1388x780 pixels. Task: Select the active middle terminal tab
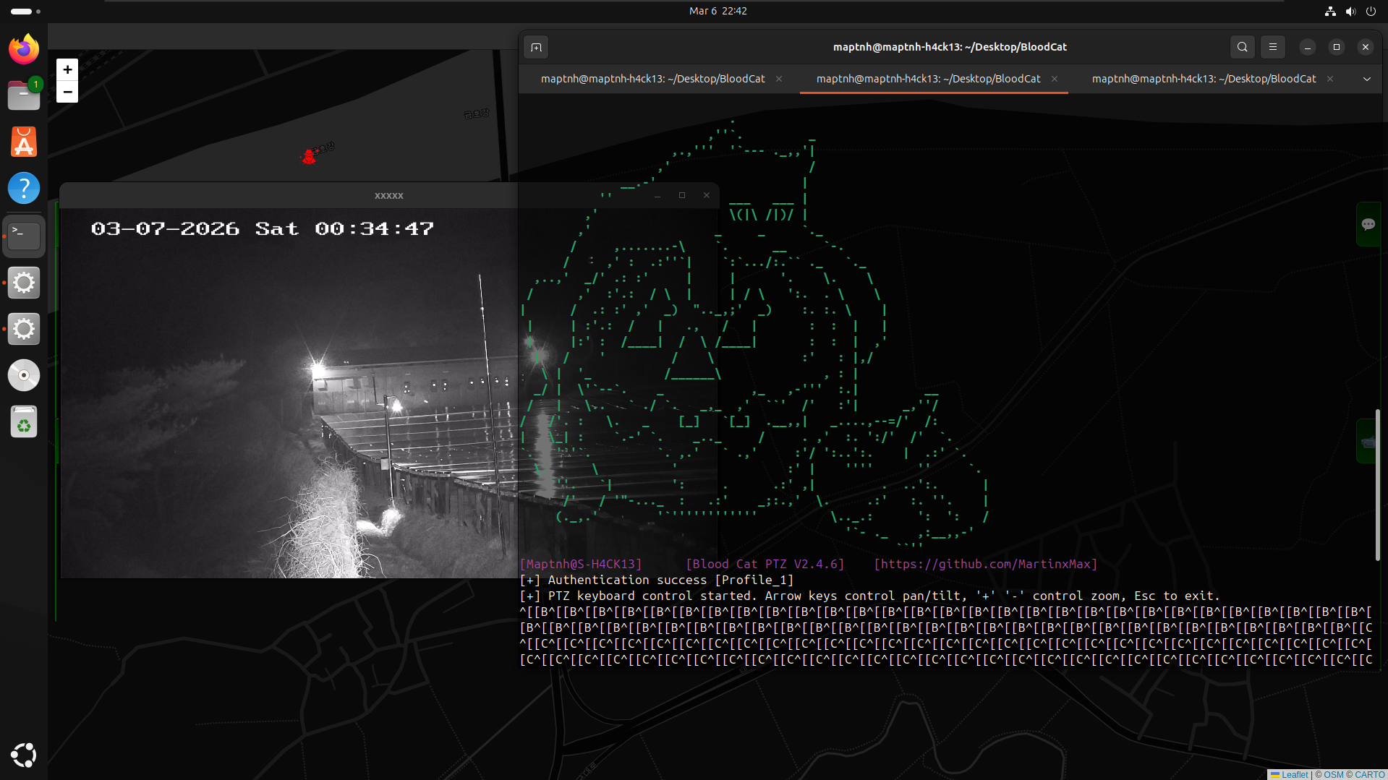point(929,79)
